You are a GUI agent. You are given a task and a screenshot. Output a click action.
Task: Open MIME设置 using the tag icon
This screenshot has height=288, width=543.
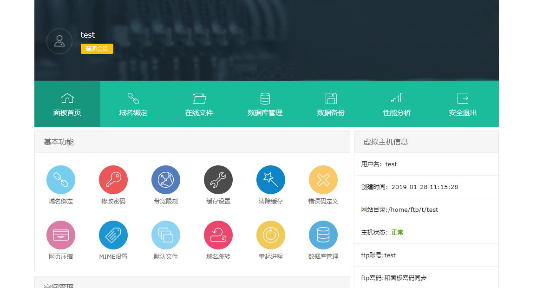[x=113, y=235]
